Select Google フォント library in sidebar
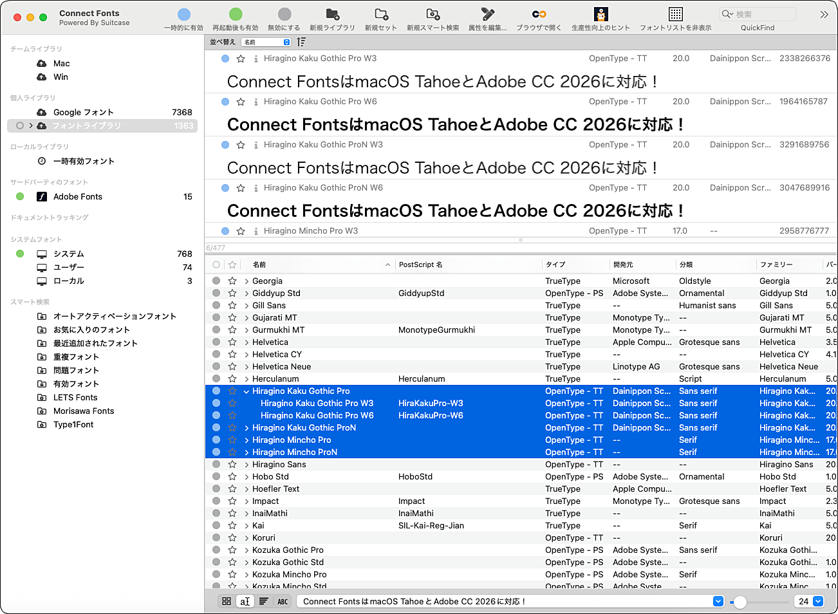This screenshot has height=614, width=838. point(83,112)
